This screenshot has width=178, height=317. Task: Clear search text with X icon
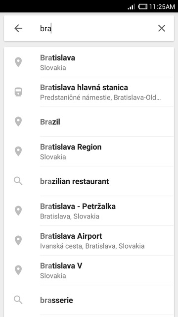(162, 29)
